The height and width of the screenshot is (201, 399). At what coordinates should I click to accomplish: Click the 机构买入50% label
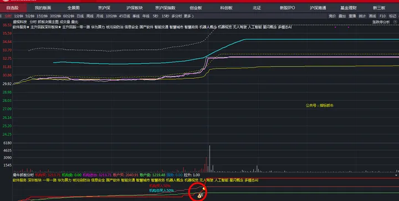[160, 186]
